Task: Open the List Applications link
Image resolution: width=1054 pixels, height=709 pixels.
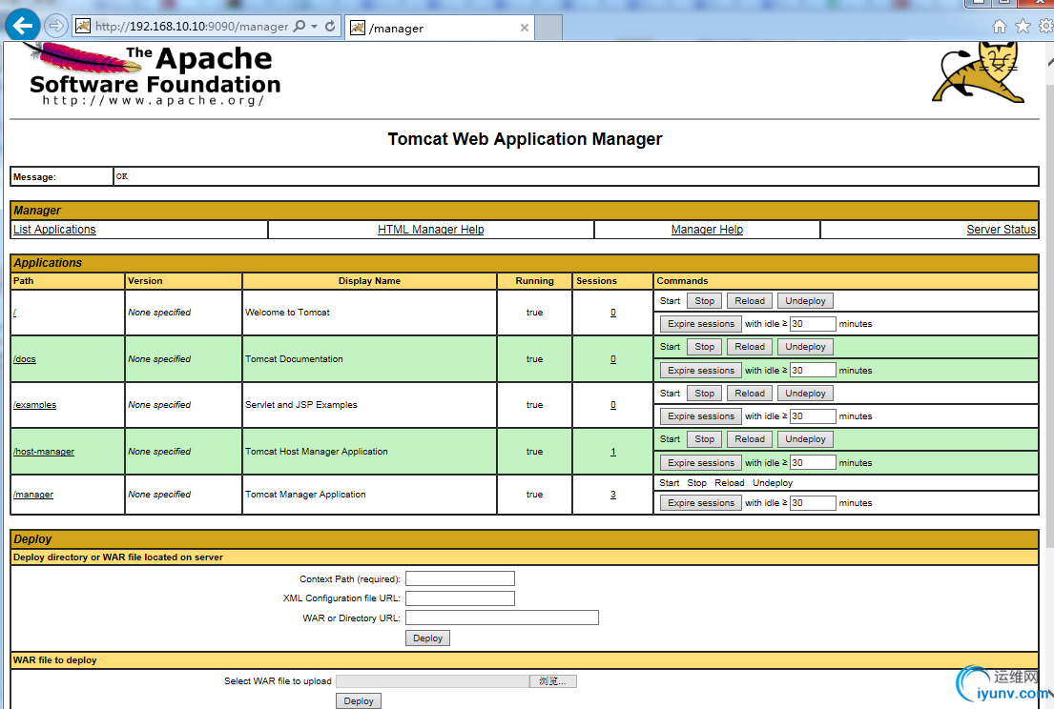Action: point(54,230)
